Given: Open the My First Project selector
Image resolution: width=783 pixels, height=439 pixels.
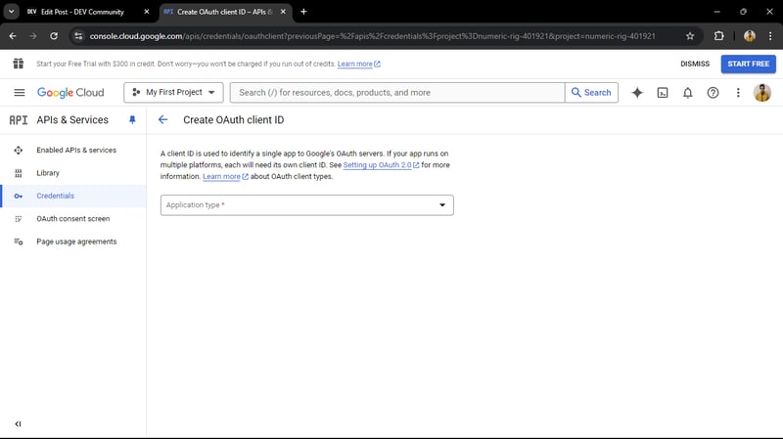Looking at the screenshot, I should (x=173, y=92).
